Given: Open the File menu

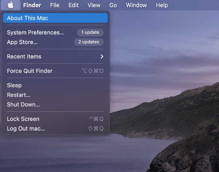Looking at the screenshot, I should coord(55,5).
